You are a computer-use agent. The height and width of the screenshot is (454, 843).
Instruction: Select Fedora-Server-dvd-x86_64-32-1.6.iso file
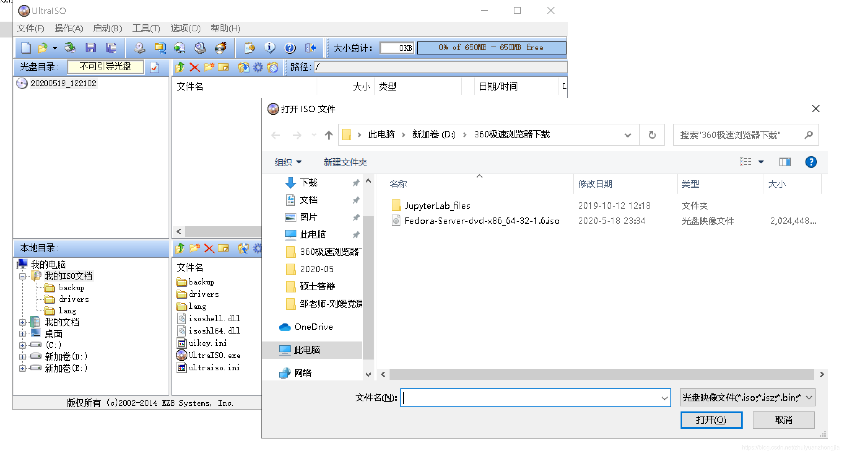482,221
